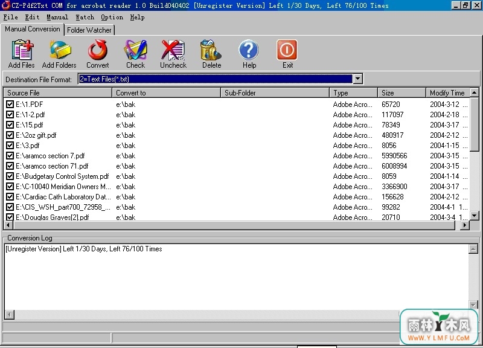The width and height of the screenshot is (483, 348).
Task: Click the Convert to column header
Action: 167,93
